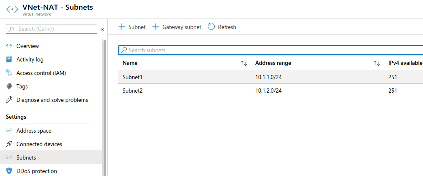
Task: Click the Access control (IAM) icon
Action: point(9,73)
